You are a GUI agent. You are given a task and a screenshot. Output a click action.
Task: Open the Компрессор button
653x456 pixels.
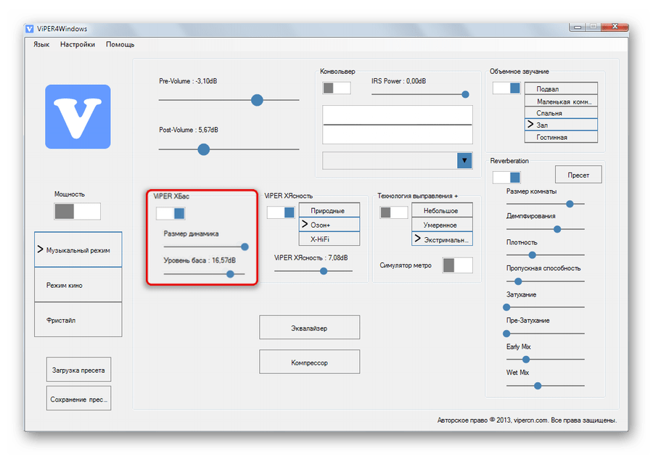[x=310, y=362]
